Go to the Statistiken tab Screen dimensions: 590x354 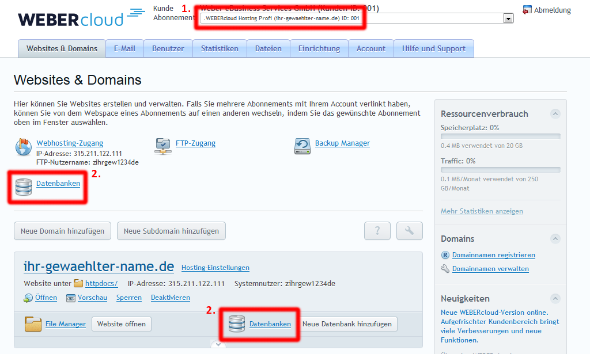[x=220, y=48]
